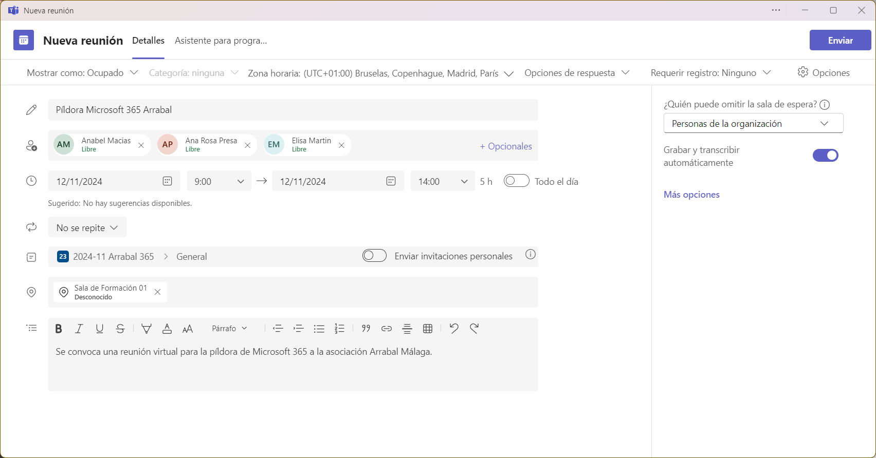Apply strikethrough formatting
Viewport: 876px width, 458px height.
pos(120,329)
